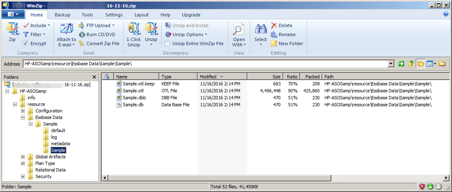Image resolution: width=452 pixels, height=192 pixels.
Task: Click the Up One Folder icon
Action: 411,64
